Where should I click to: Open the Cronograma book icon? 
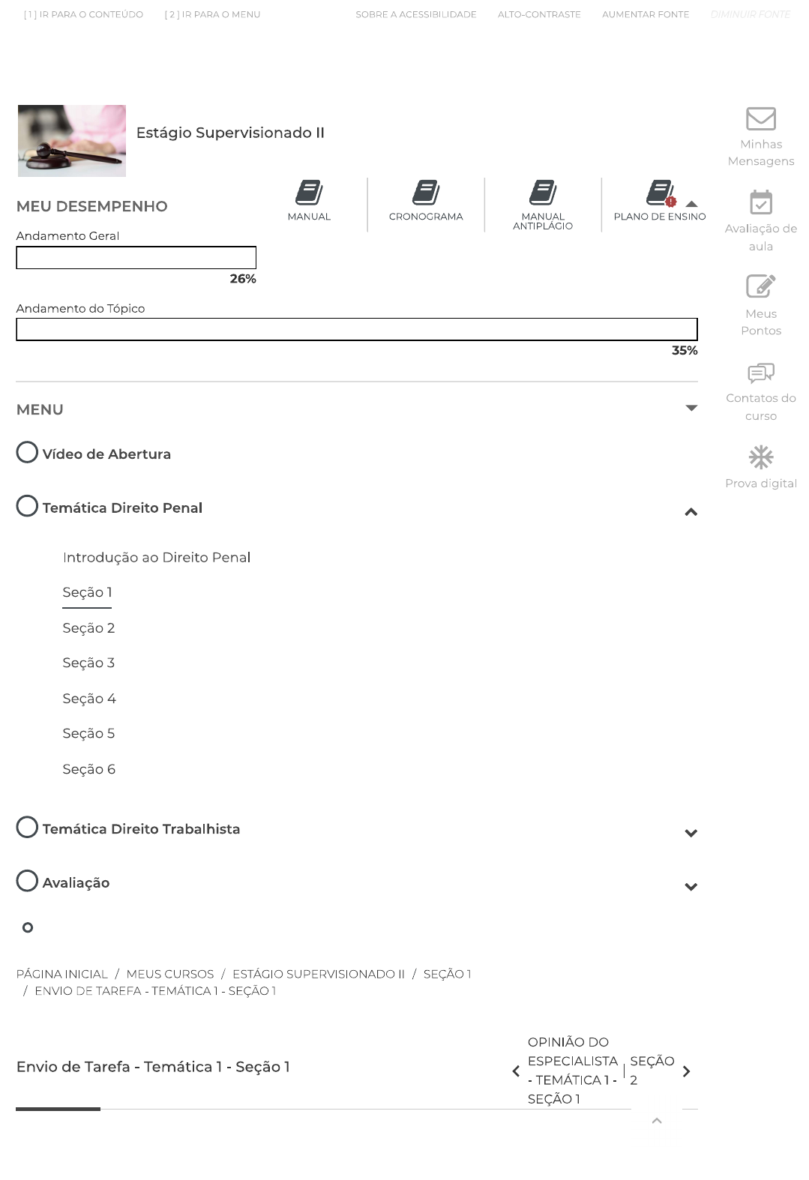tap(426, 193)
